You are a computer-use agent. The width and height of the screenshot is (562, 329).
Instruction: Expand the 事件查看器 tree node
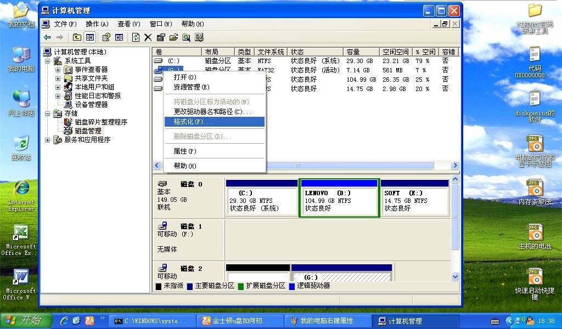click(58, 70)
